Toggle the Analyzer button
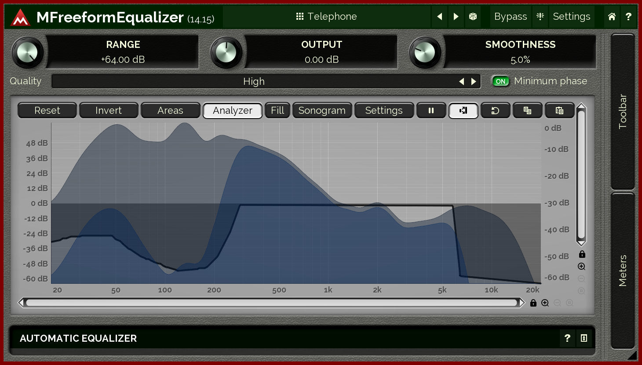The height and width of the screenshot is (365, 642). click(232, 111)
